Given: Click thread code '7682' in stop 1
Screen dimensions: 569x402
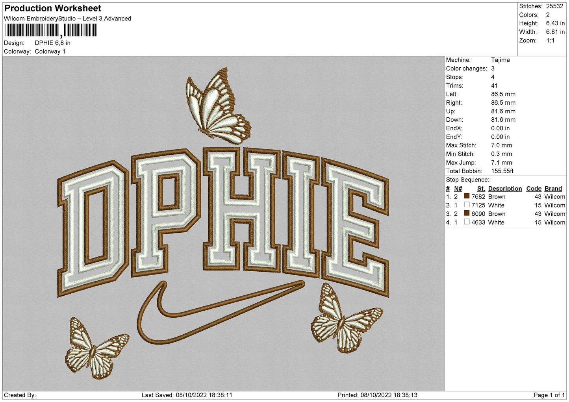Looking at the screenshot, I should pos(478,196).
